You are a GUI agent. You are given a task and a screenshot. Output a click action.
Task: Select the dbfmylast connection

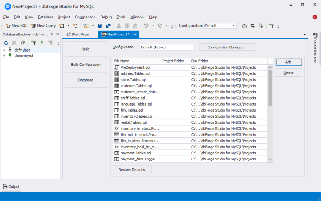[22, 50]
